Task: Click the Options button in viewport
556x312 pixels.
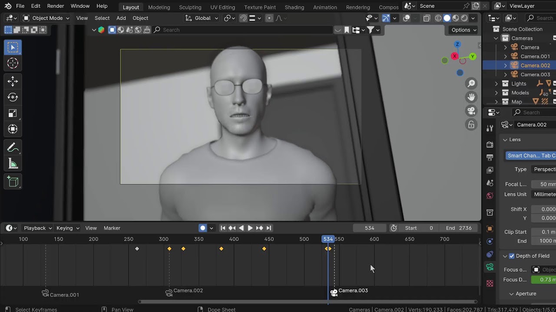Action: (464, 30)
